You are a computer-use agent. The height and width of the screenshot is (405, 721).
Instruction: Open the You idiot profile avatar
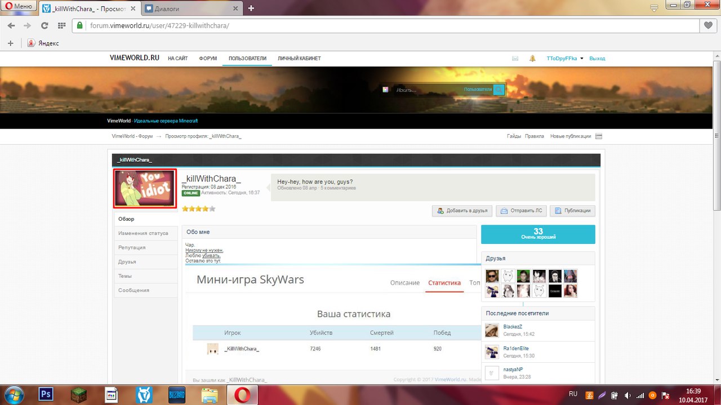pyautogui.click(x=145, y=188)
